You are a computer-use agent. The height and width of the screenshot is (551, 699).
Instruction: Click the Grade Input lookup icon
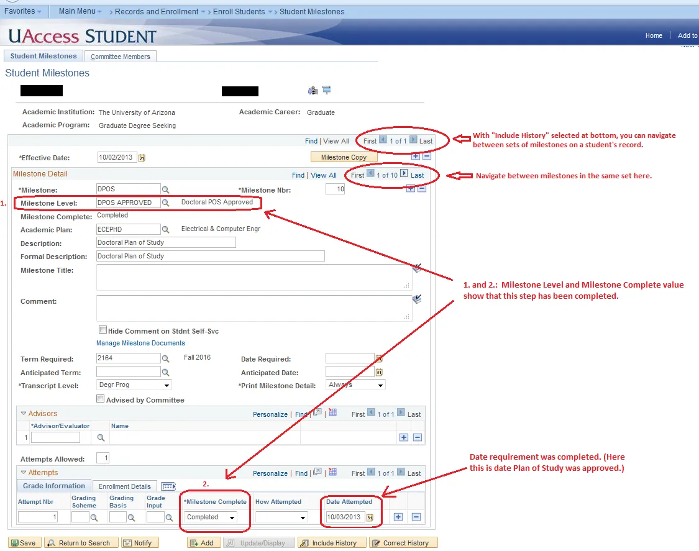169,517
